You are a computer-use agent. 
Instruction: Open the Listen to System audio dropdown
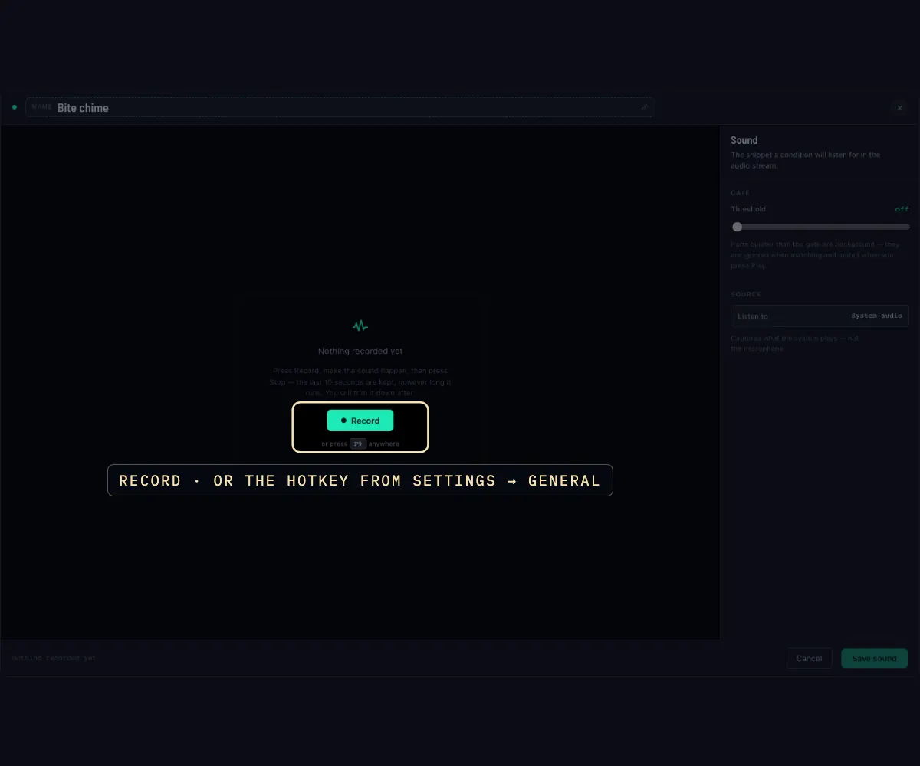point(820,316)
